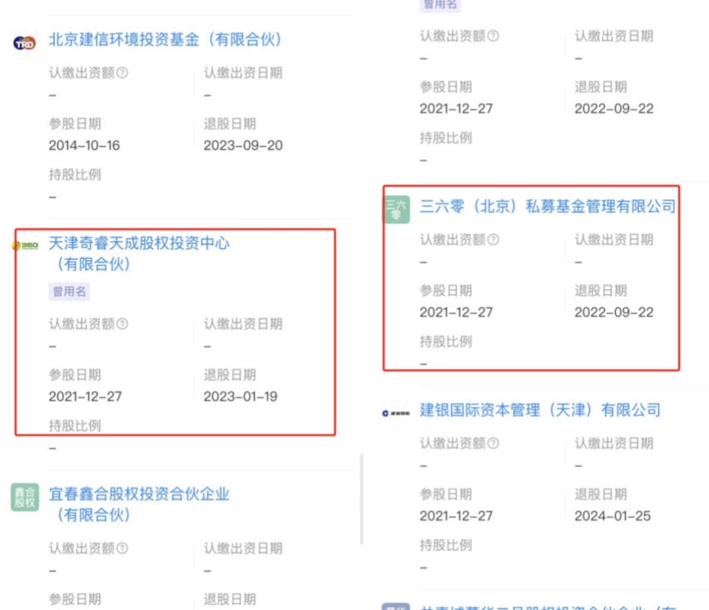Select the 退股日期 value 2024-01-25
The height and width of the screenshot is (610, 709).
click(x=612, y=516)
